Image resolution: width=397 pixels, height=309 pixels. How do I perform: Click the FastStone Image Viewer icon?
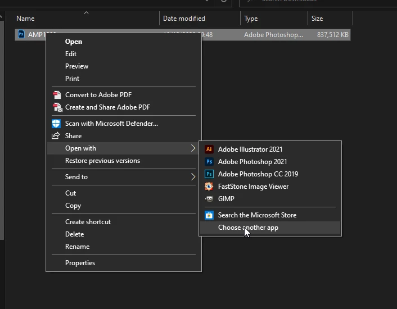pyautogui.click(x=209, y=187)
